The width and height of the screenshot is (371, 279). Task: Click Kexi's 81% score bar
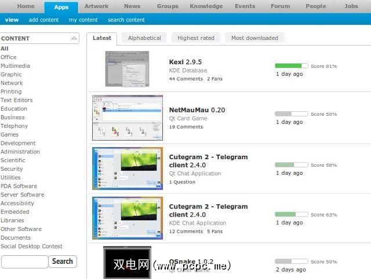tap(292, 66)
